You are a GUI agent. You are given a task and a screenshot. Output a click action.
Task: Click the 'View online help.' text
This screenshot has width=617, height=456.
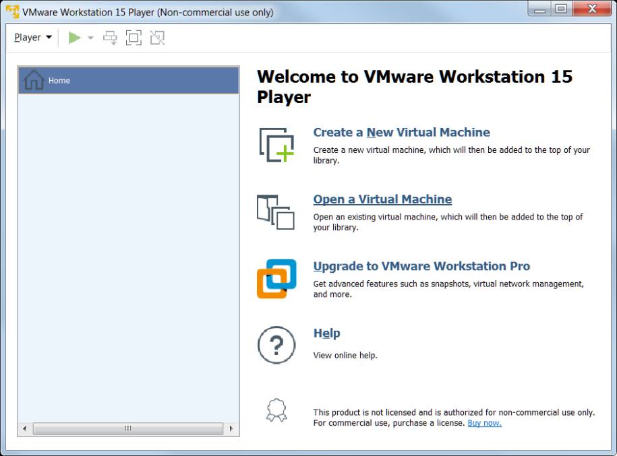(345, 356)
